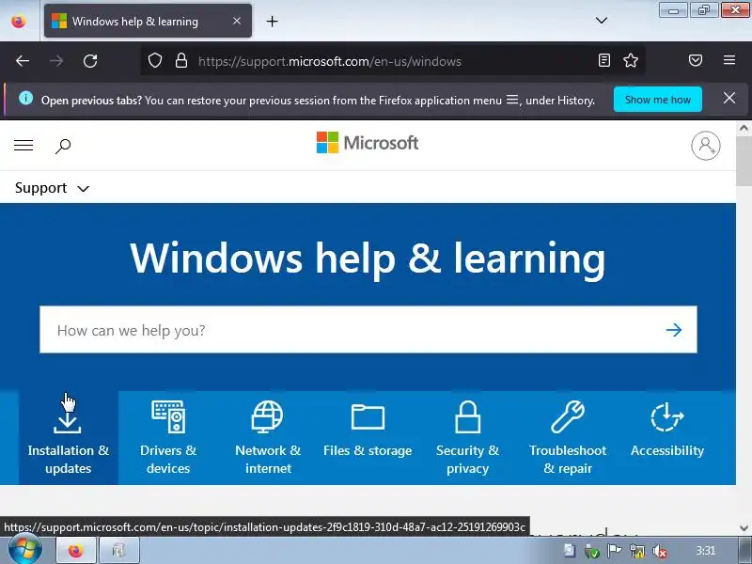Open the Pocket save icon

696,60
